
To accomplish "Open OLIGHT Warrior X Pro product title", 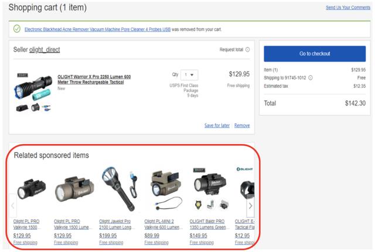I will tap(94, 79).
